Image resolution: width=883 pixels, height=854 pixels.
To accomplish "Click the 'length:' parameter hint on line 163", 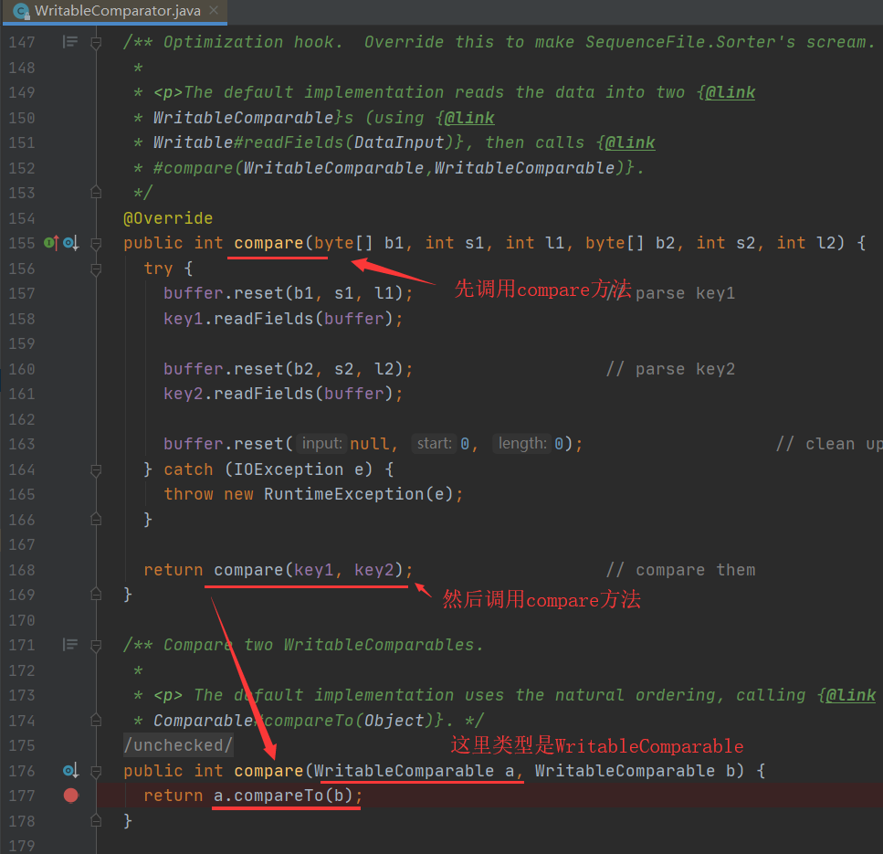I will pyautogui.click(x=522, y=444).
